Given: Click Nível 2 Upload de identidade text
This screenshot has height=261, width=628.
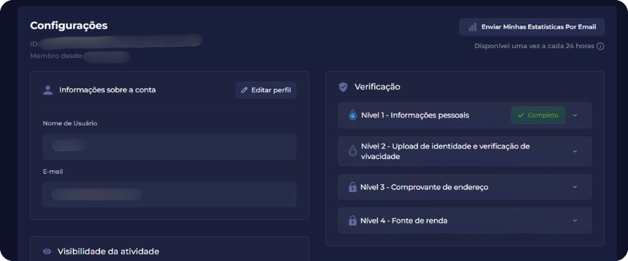Looking at the screenshot, I should pos(445,151).
